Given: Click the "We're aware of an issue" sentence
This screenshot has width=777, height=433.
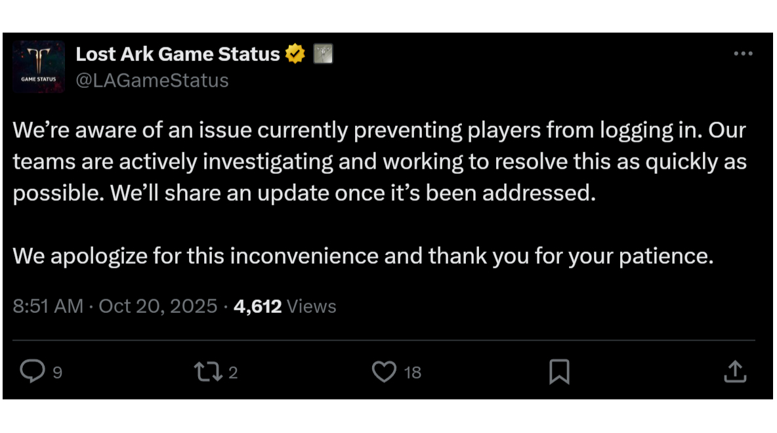Looking at the screenshot, I should (262, 131).
